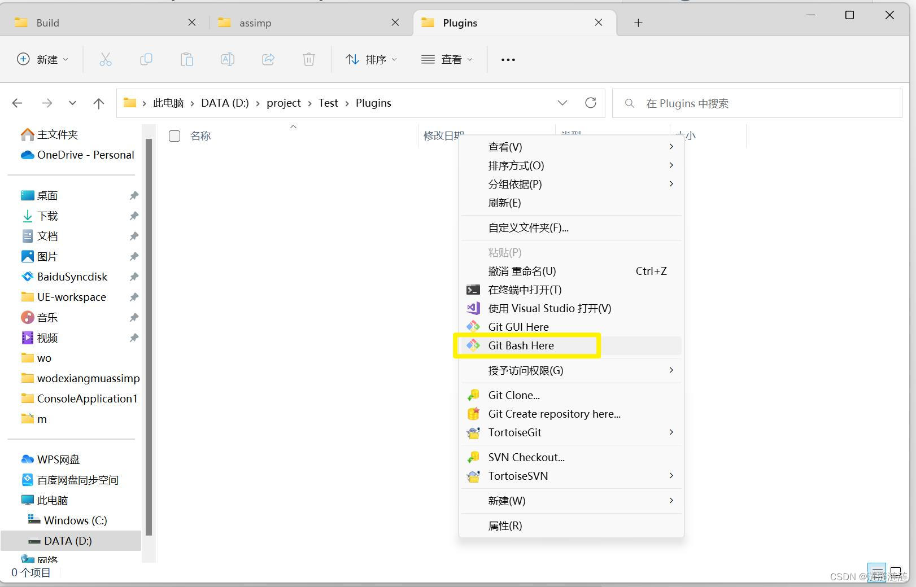Switch to details view icon in status bar

click(876, 572)
